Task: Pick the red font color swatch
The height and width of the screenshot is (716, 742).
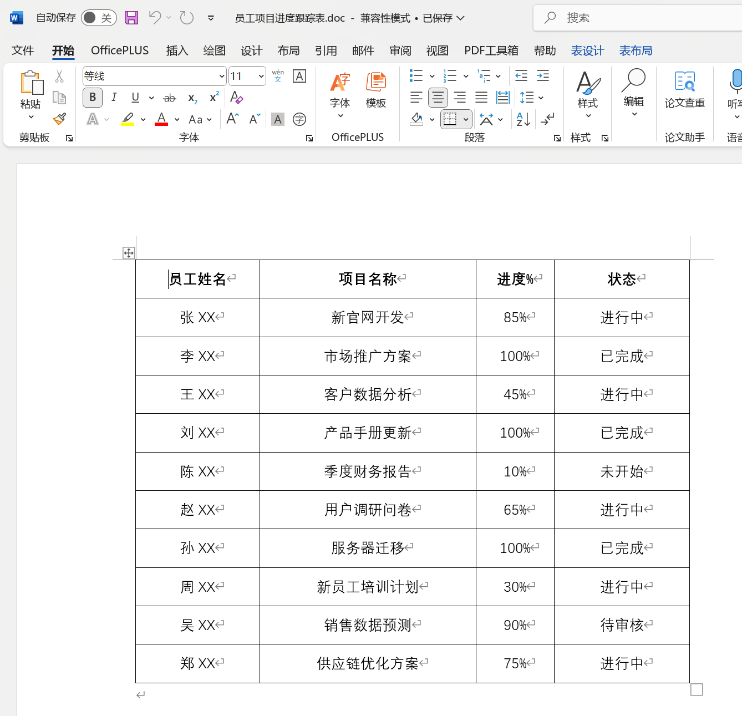Action: tap(161, 119)
